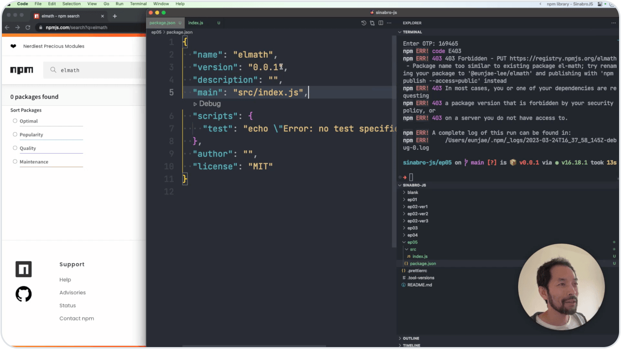This screenshot has width=621, height=349.
Task: Open Help link in npm Support
Action: coord(65,280)
